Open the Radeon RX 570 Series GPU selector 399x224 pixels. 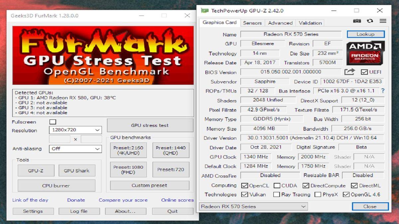(253, 206)
